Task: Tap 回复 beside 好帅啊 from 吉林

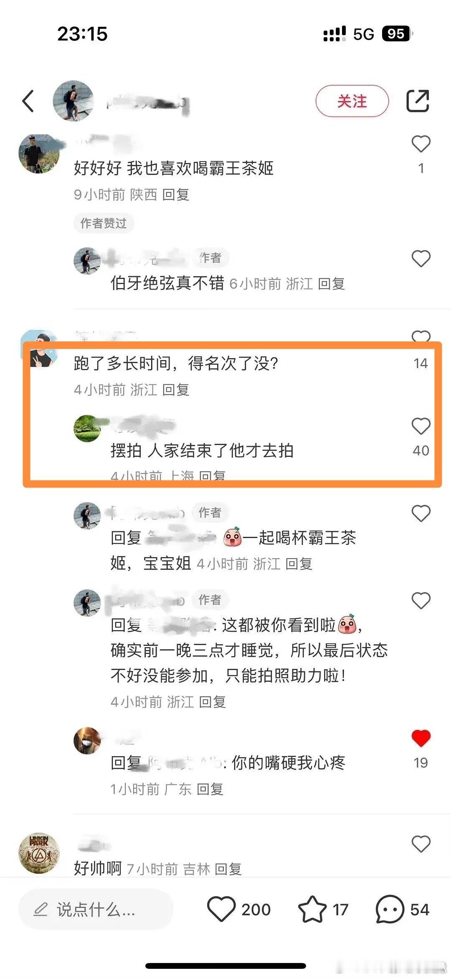Action: (x=228, y=869)
